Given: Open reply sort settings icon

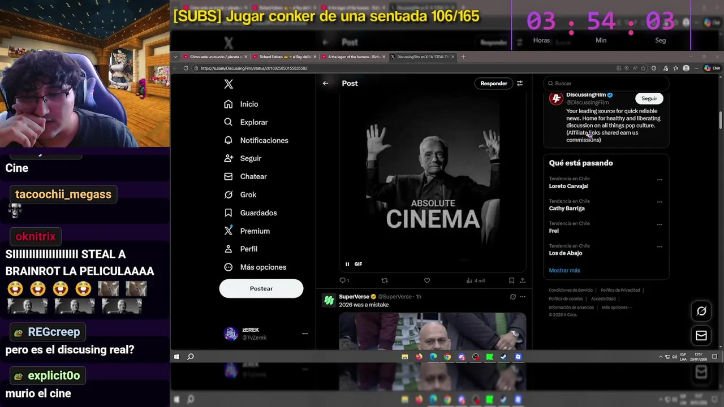Looking at the screenshot, I should click(x=520, y=83).
